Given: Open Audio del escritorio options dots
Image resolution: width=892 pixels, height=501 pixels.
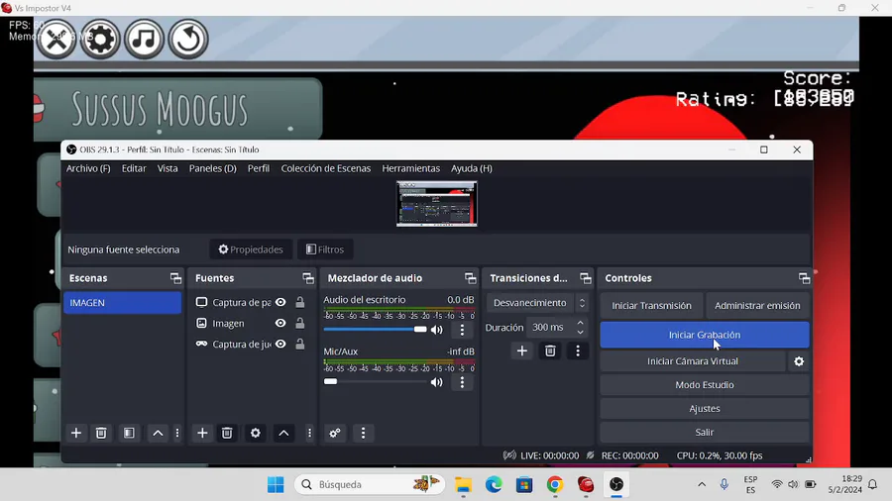Looking at the screenshot, I should (x=462, y=330).
